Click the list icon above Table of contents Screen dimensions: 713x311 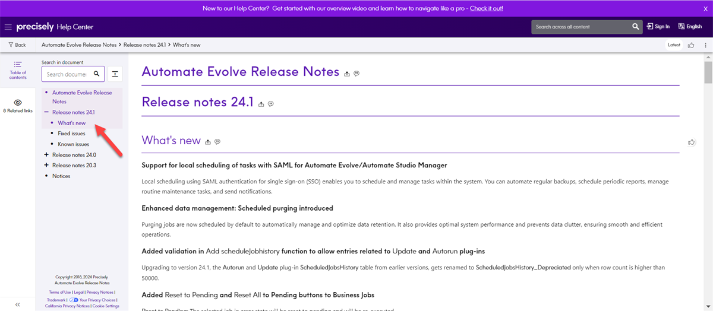[18, 64]
